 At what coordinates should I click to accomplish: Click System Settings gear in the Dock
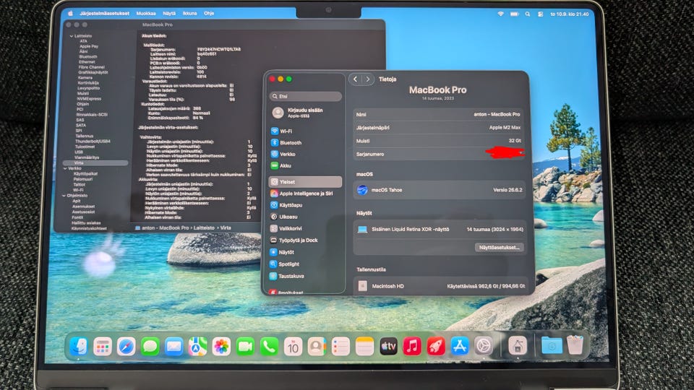click(484, 347)
